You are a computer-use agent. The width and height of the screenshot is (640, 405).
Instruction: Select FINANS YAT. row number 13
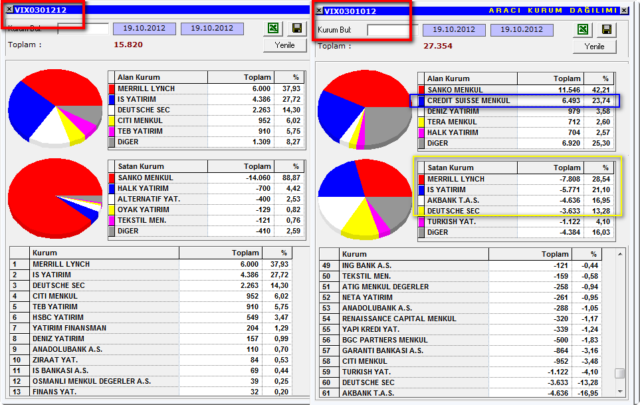[x=151, y=392]
